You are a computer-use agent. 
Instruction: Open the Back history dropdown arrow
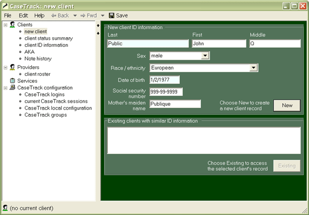pyautogui.click(x=75, y=16)
